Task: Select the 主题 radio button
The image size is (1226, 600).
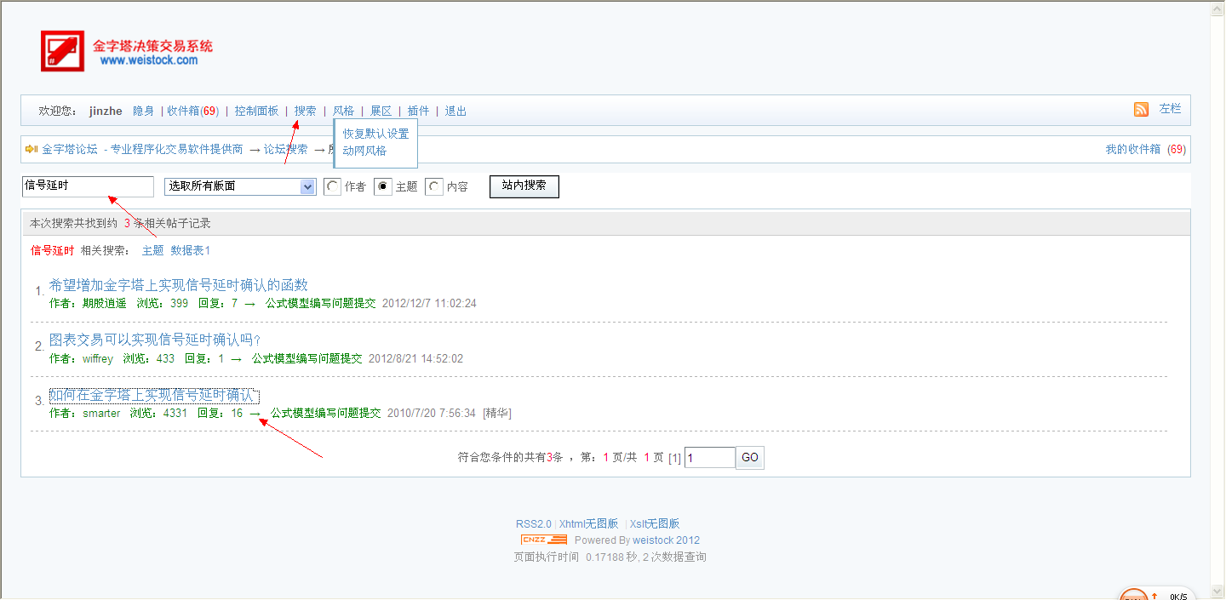Action: pos(383,186)
